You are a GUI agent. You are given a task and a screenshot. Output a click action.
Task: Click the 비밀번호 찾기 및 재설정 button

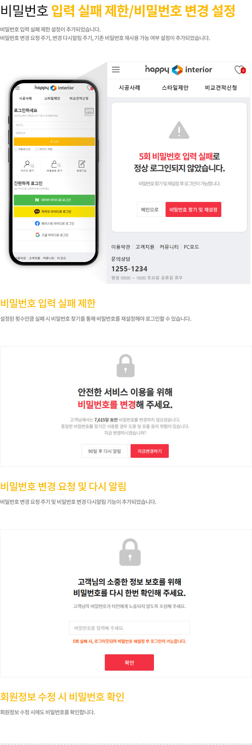tap(193, 210)
